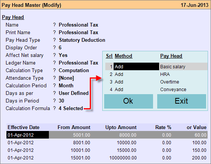Pick the Conveyance pay head entry

point(173,90)
